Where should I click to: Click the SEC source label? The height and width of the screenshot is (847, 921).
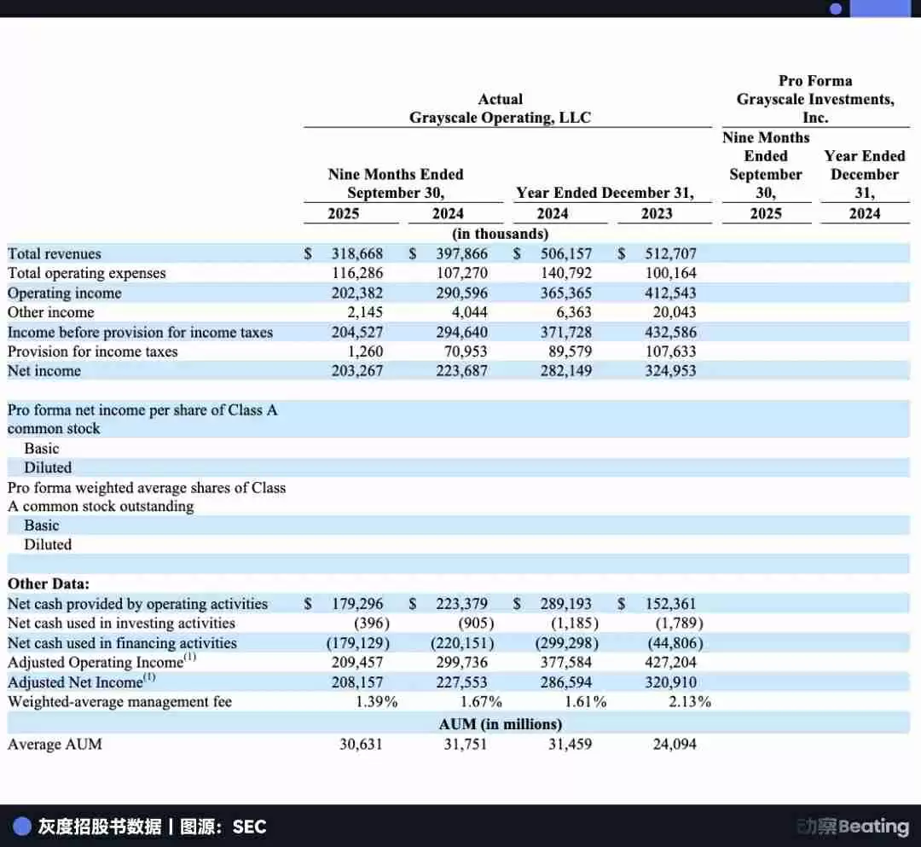[248, 826]
